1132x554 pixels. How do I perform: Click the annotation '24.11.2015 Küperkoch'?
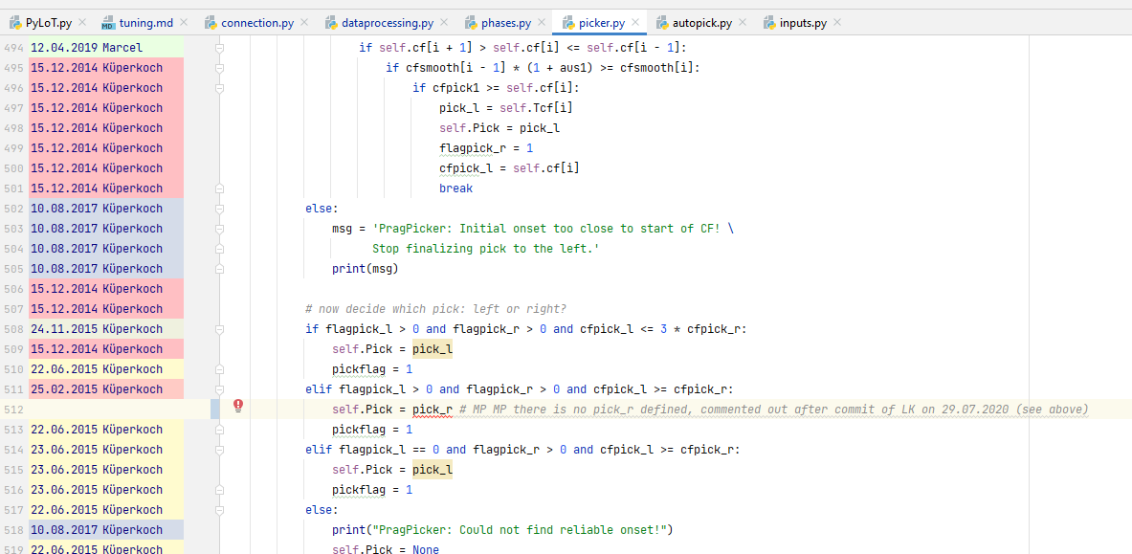coord(96,329)
